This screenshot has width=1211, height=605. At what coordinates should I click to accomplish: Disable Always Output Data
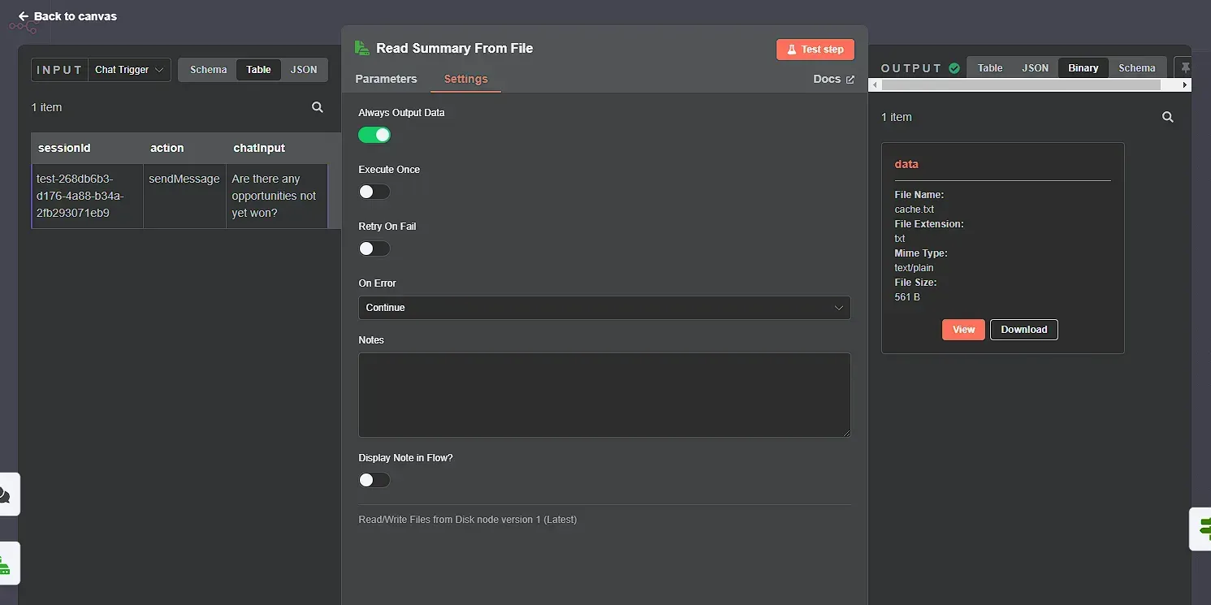click(x=374, y=135)
